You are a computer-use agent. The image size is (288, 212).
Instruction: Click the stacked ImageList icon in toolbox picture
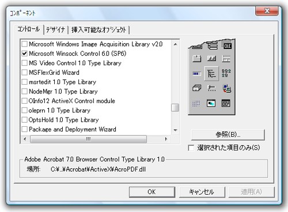(x=196, y=88)
